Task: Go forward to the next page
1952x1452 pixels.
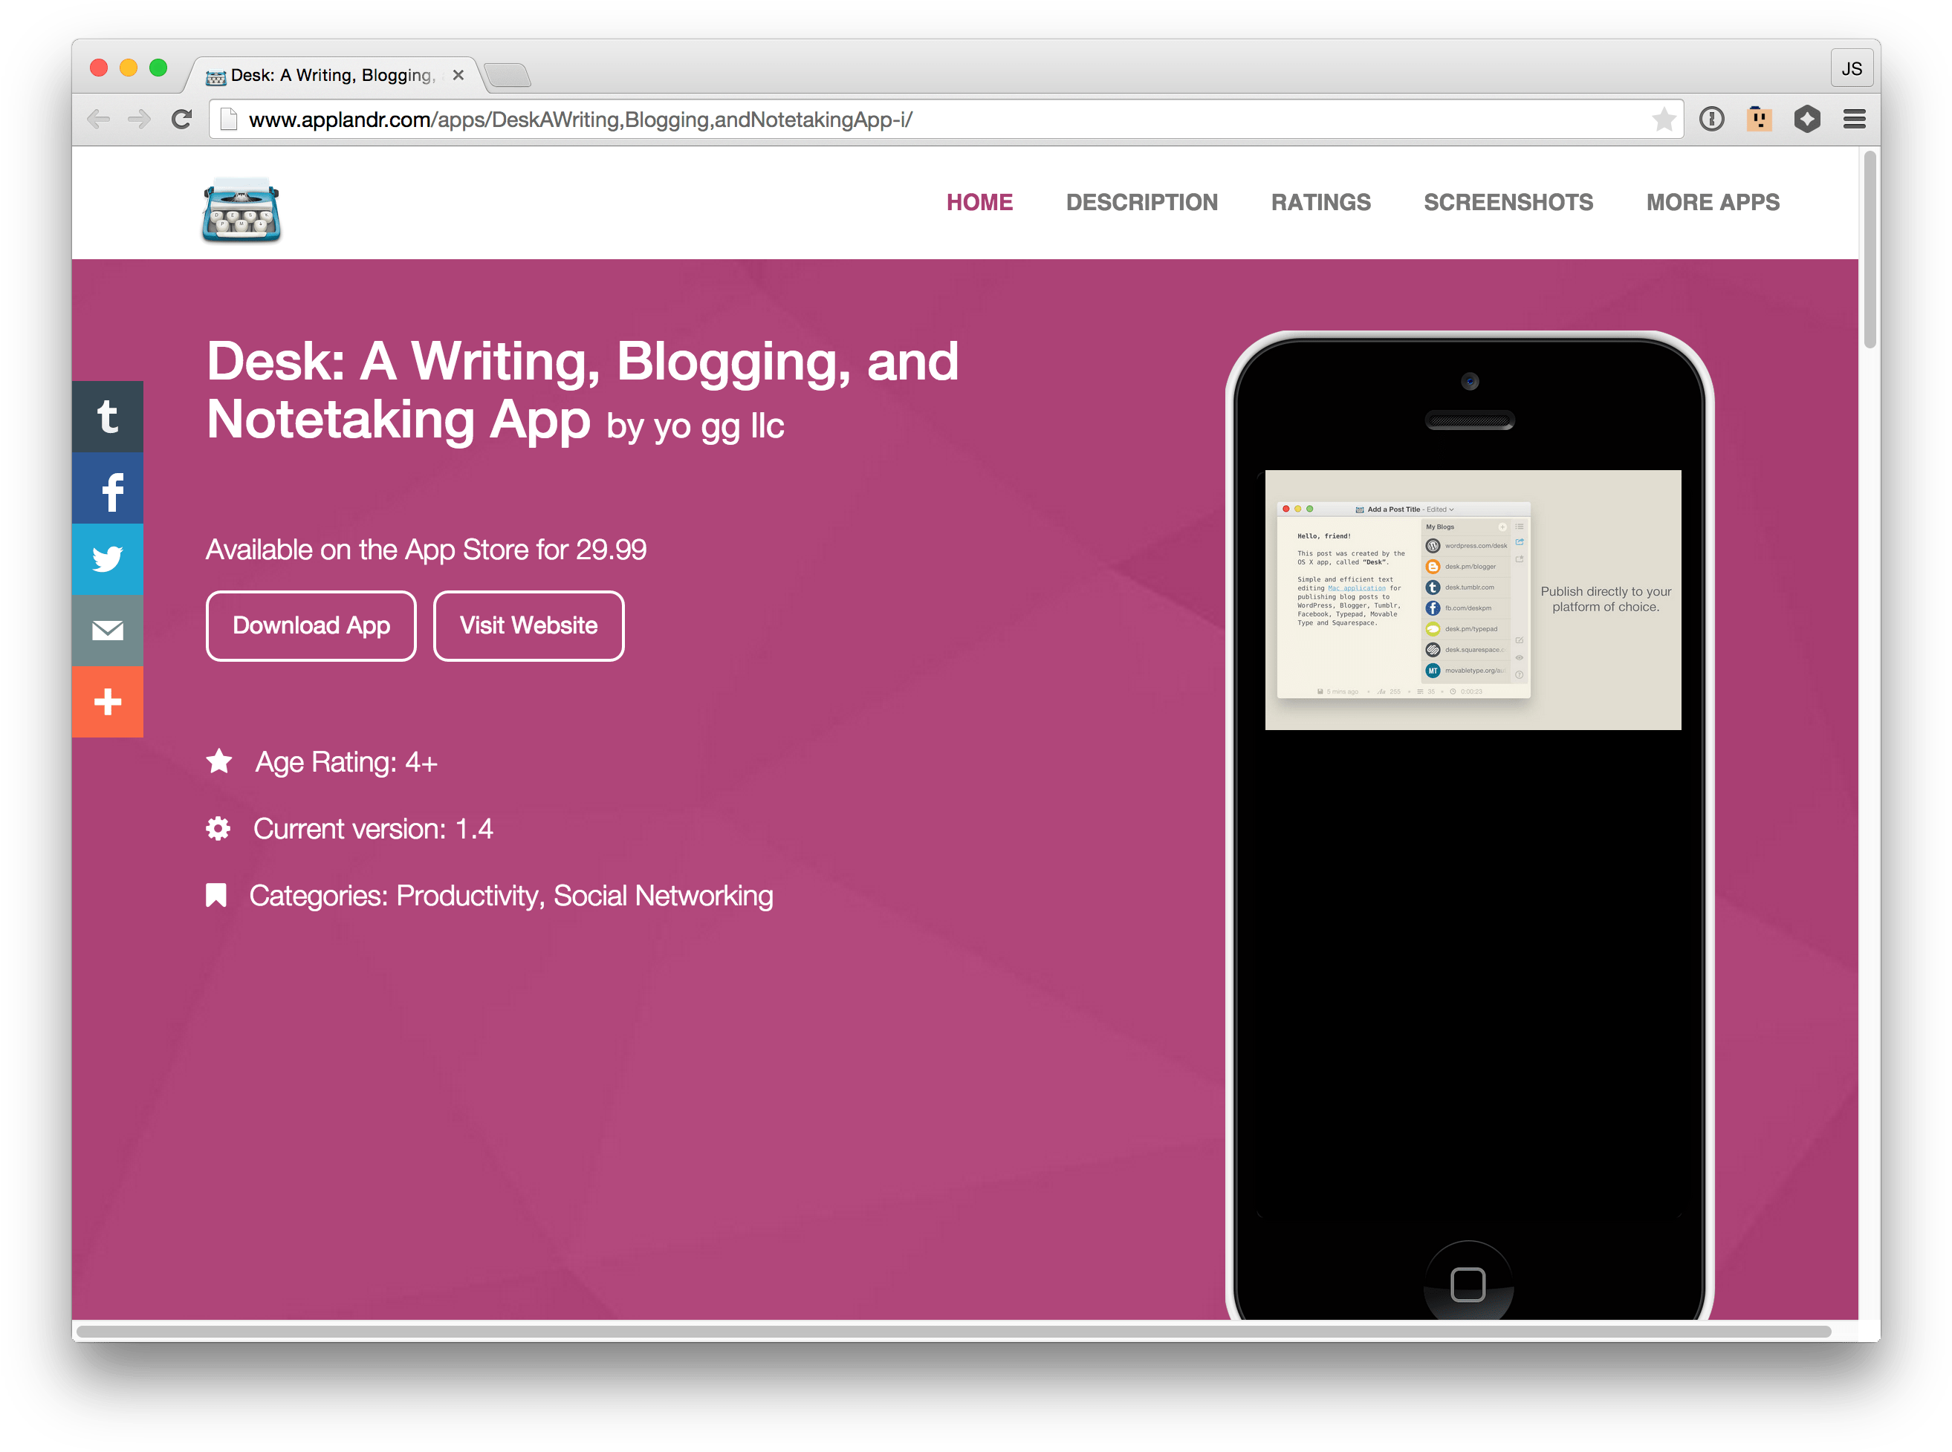Action: click(x=139, y=120)
